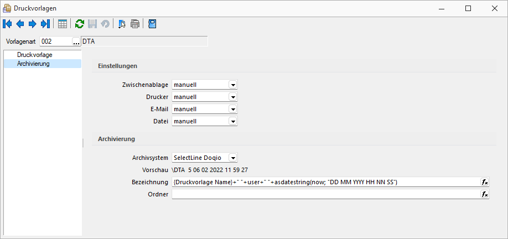Click into the Ordner input field
This screenshot has width=508, height=239.
(326, 194)
